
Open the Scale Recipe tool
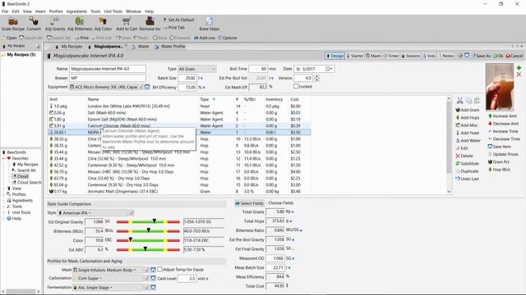13,24
